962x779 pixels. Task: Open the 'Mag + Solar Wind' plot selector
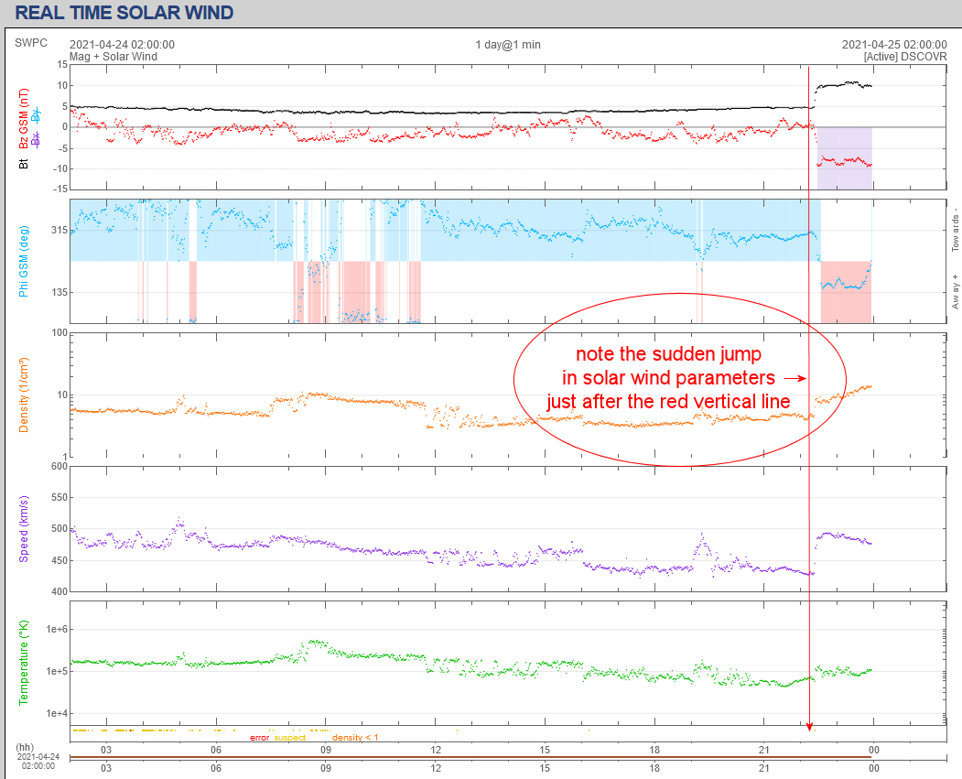pos(113,57)
